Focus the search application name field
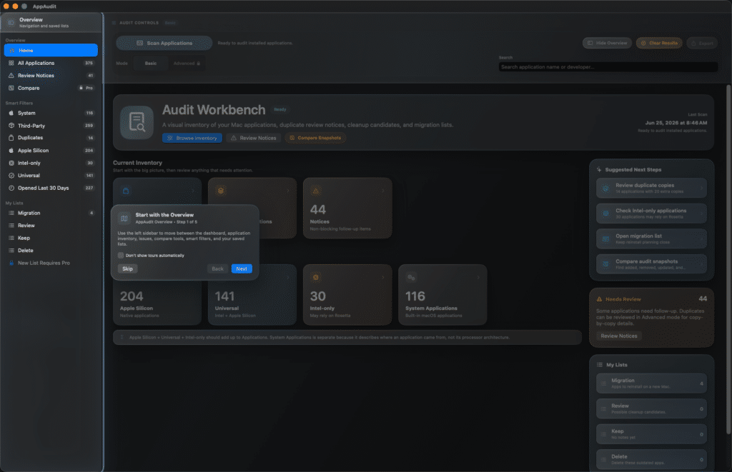The image size is (732, 472). click(608, 67)
